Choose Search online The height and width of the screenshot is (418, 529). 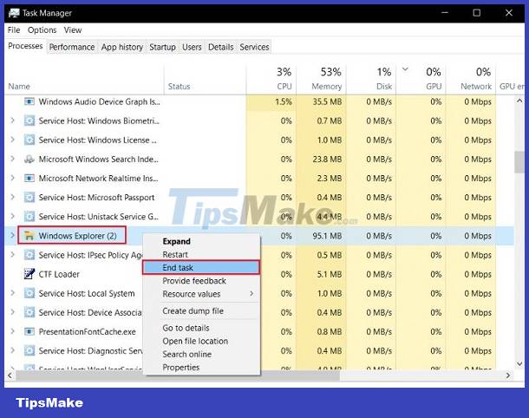(x=201, y=354)
